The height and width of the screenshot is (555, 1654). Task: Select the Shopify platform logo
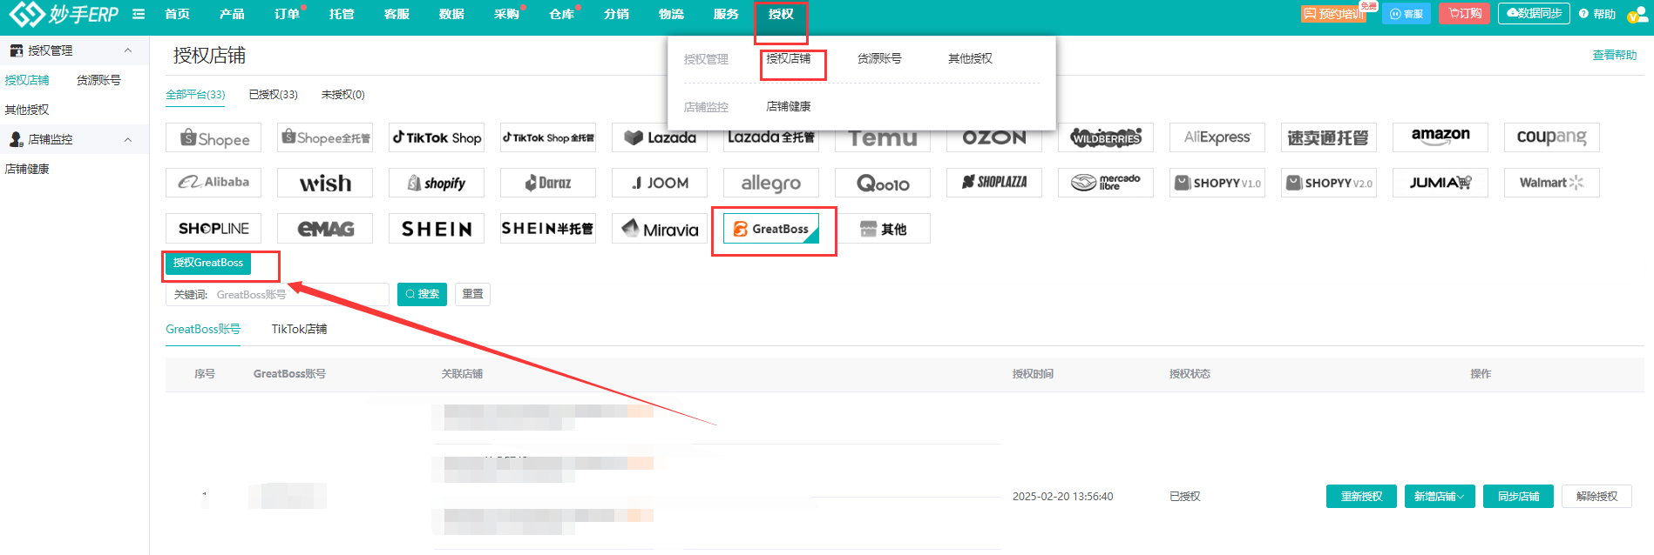pos(437,183)
